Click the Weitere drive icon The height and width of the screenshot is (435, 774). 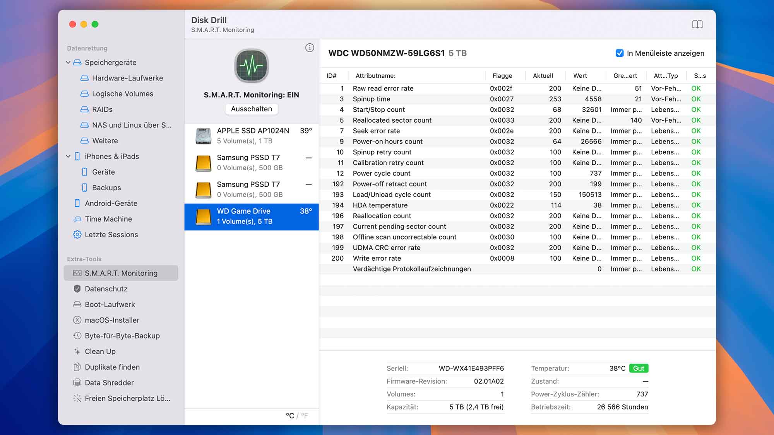pos(84,141)
